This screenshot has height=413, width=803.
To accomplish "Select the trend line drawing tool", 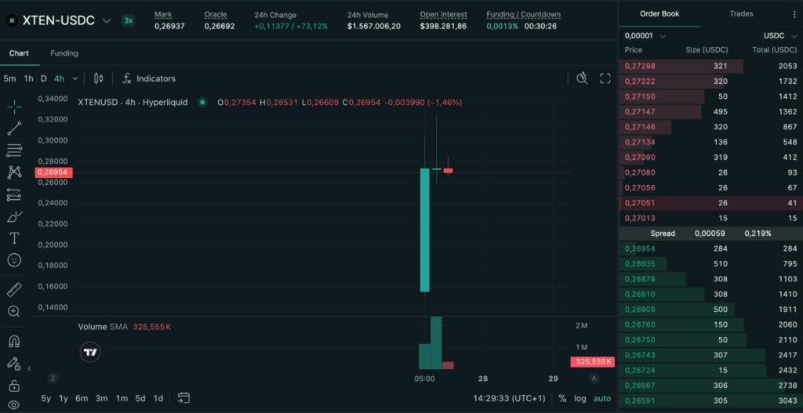I will pos(14,129).
